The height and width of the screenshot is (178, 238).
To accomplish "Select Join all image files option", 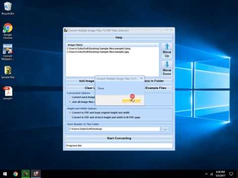I will coord(82,102).
